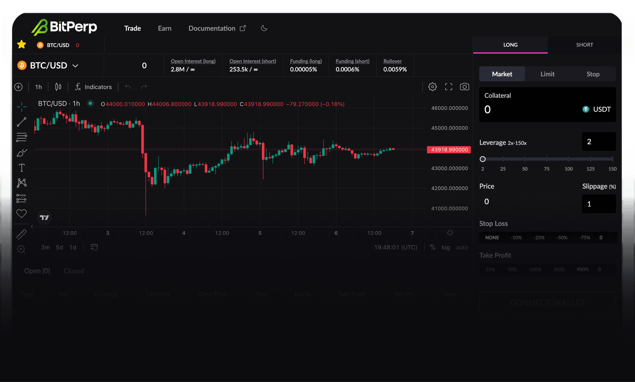This screenshot has height=382, width=635.
Task: Click the chart axis settings gear icon
Action: coord(450,233)
